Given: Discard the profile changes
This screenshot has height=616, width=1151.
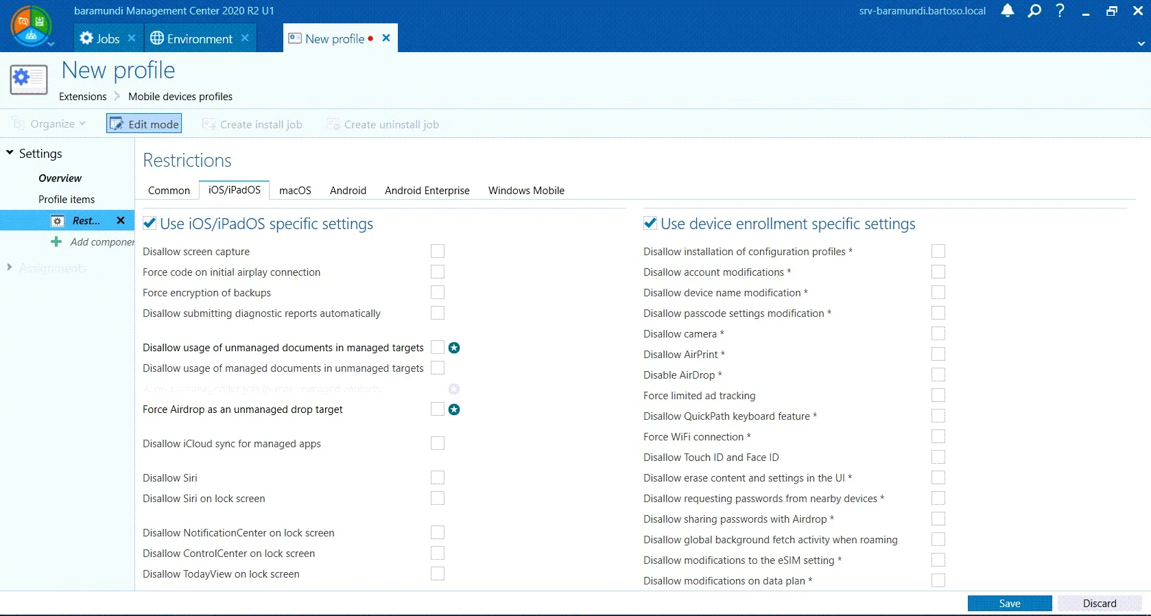Looking at the screenshot, I should (1099, 604).
